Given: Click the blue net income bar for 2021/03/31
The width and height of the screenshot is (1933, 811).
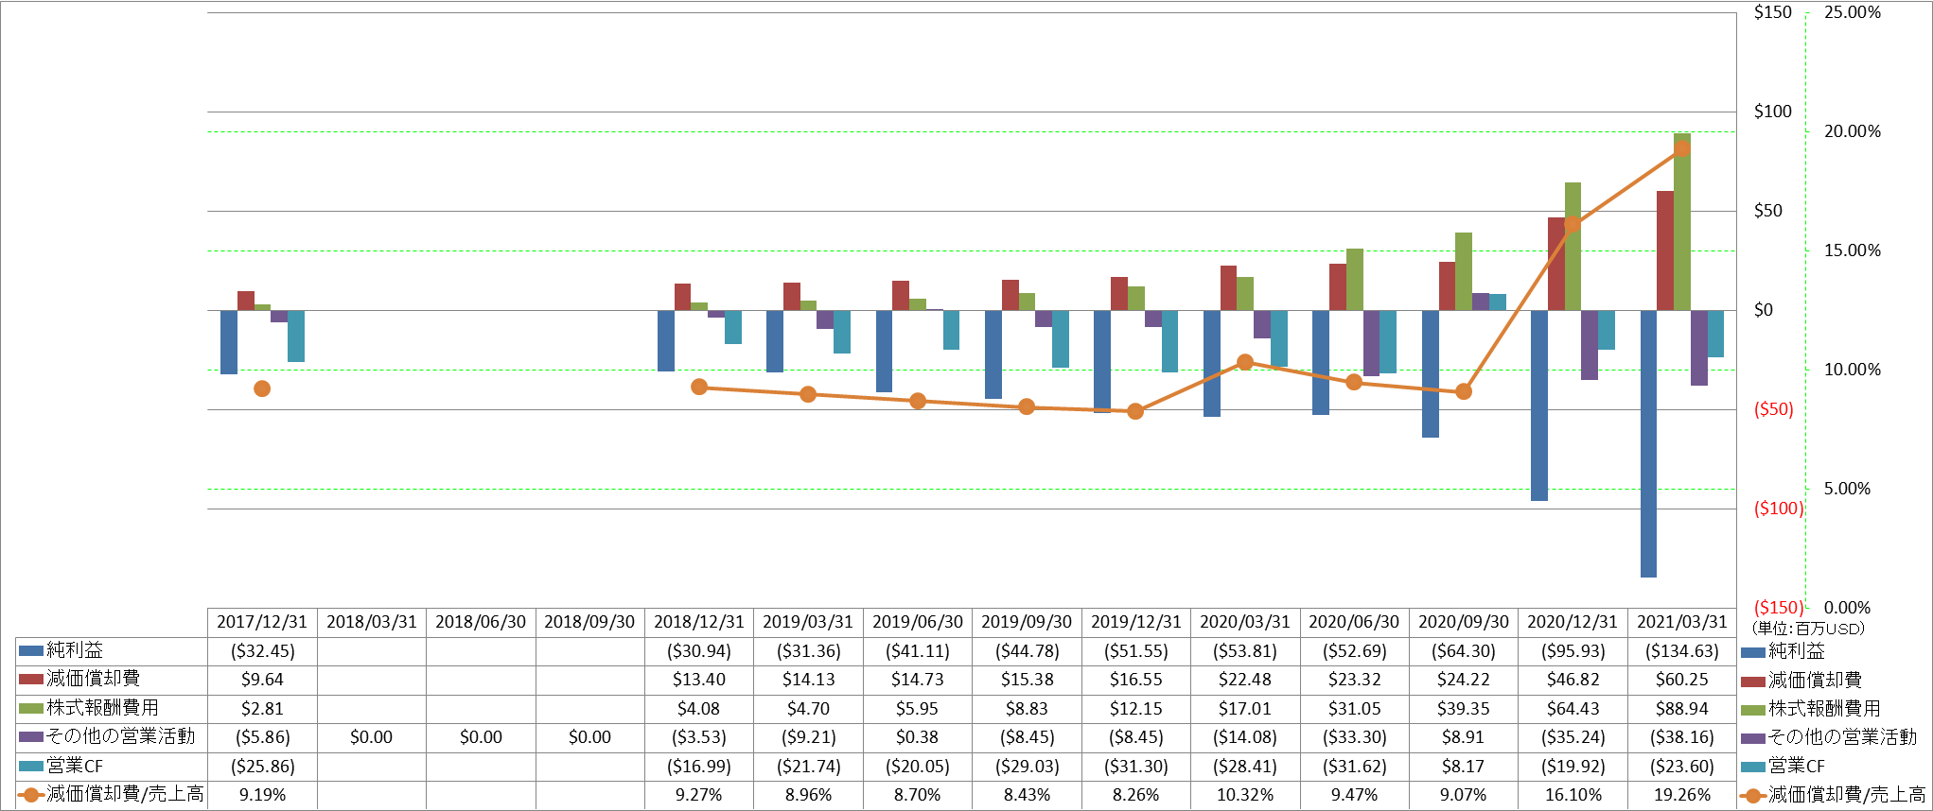Looking at the screenshot, I should 1648,443.
